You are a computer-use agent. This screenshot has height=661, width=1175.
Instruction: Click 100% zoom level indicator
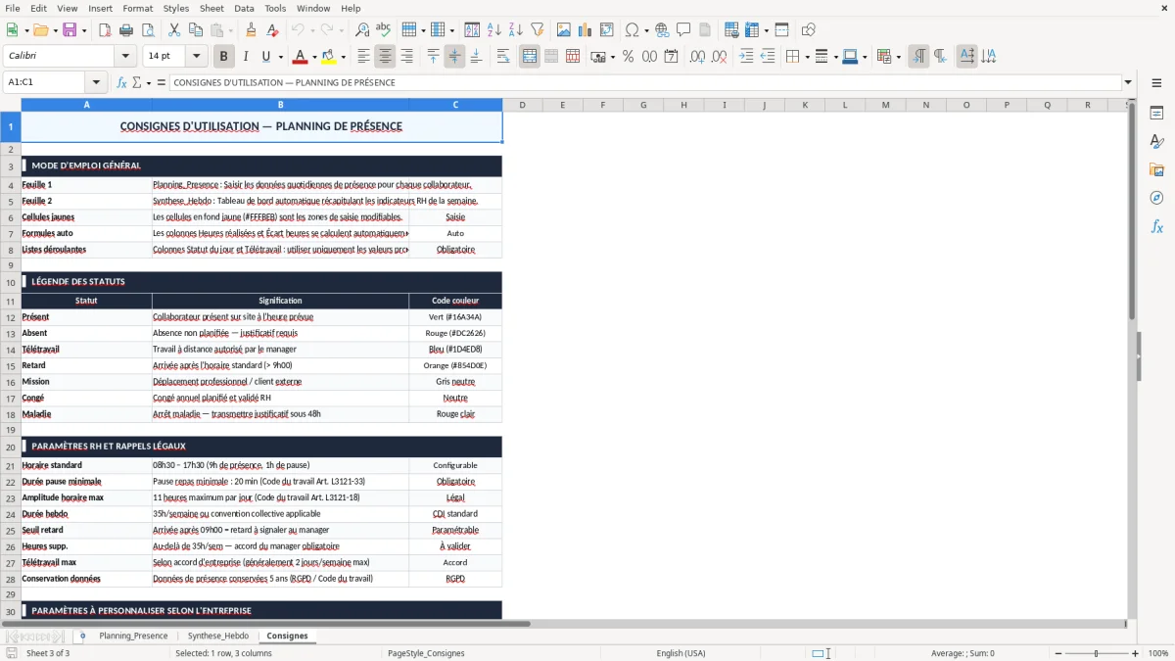[1158, 653]
